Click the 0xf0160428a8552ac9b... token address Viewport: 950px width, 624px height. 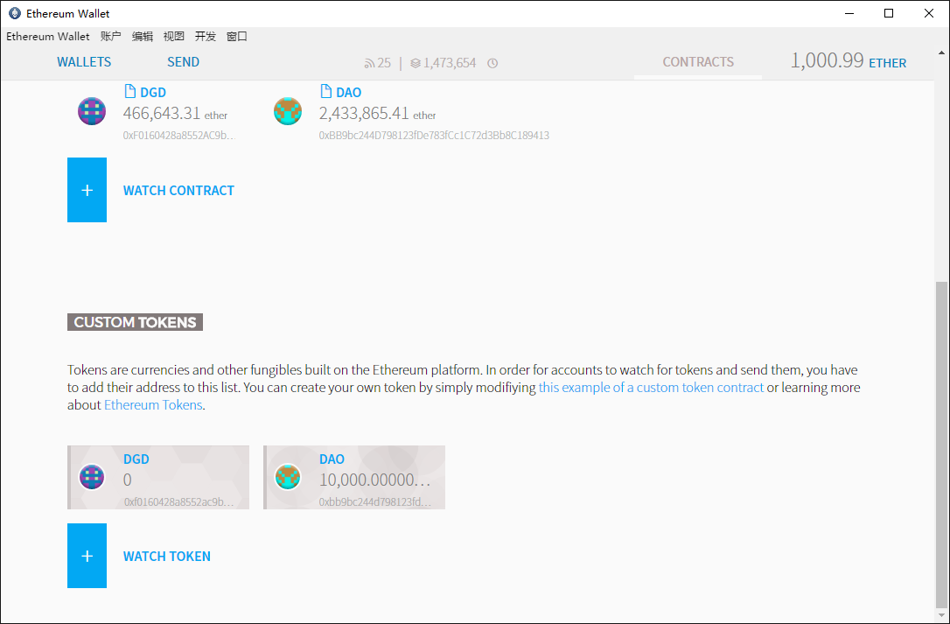pos(179,502)
